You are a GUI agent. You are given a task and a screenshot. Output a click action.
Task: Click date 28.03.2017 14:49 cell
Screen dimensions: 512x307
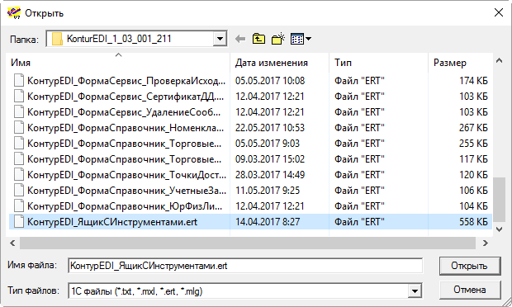pyautogui.click(x=270, y=174)
